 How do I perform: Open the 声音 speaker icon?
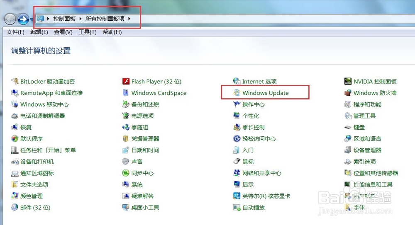click(x=126, y=162)
